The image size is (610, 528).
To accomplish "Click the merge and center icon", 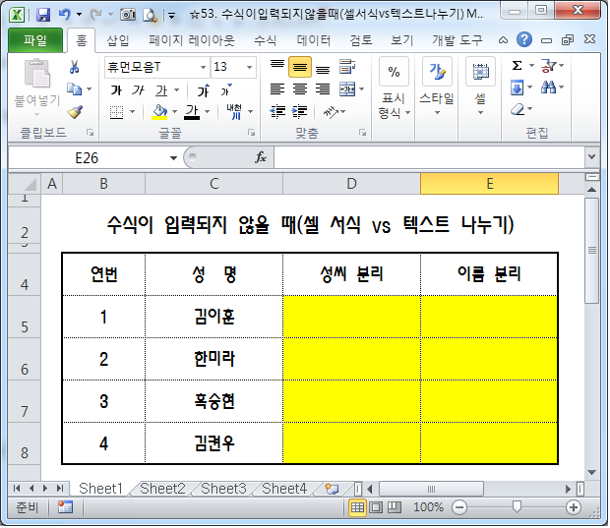I will click(347, 89).
